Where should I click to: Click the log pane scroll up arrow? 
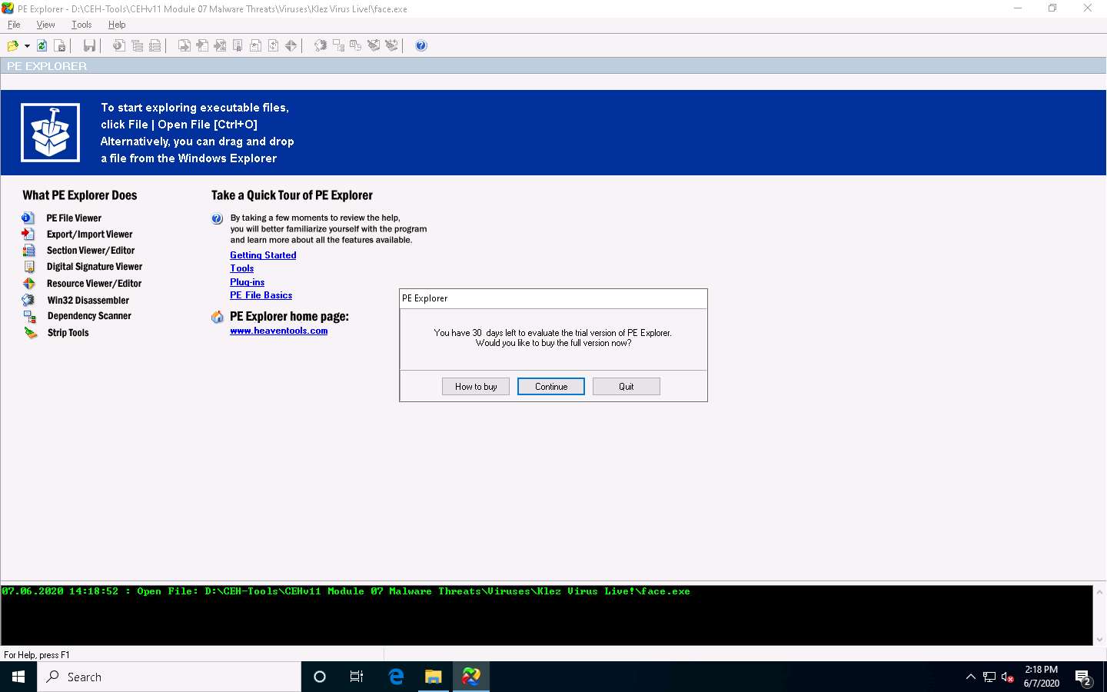pos(1099,592)
